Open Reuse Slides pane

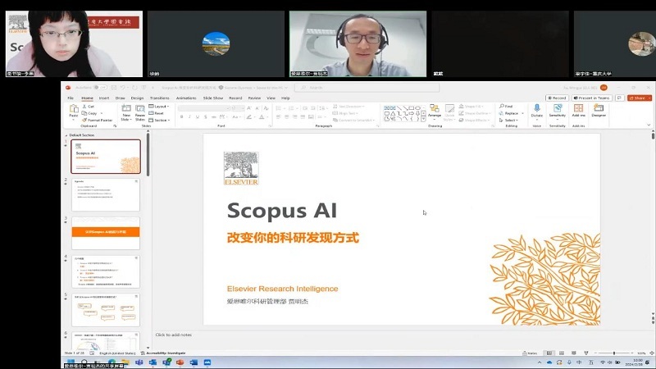coord(140,112)
